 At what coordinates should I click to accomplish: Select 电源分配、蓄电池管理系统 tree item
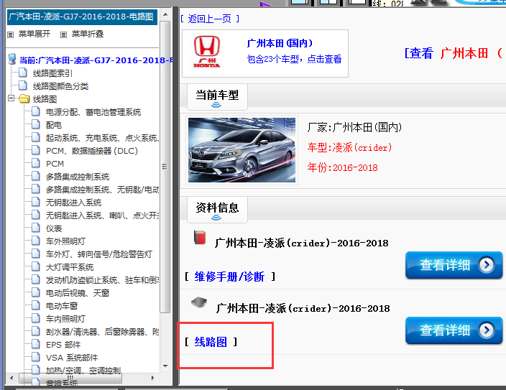coord(93,112)
